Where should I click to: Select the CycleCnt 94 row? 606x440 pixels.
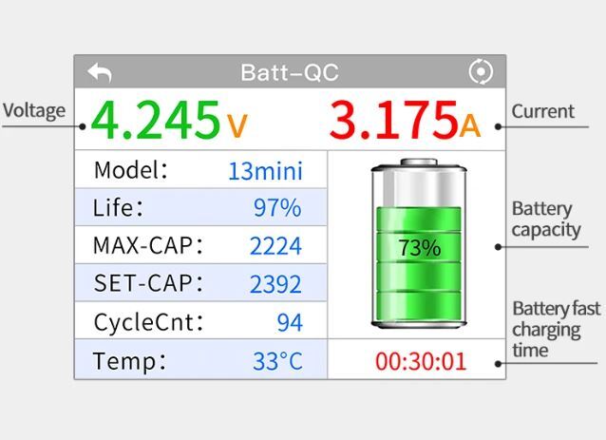pos(200,321)
